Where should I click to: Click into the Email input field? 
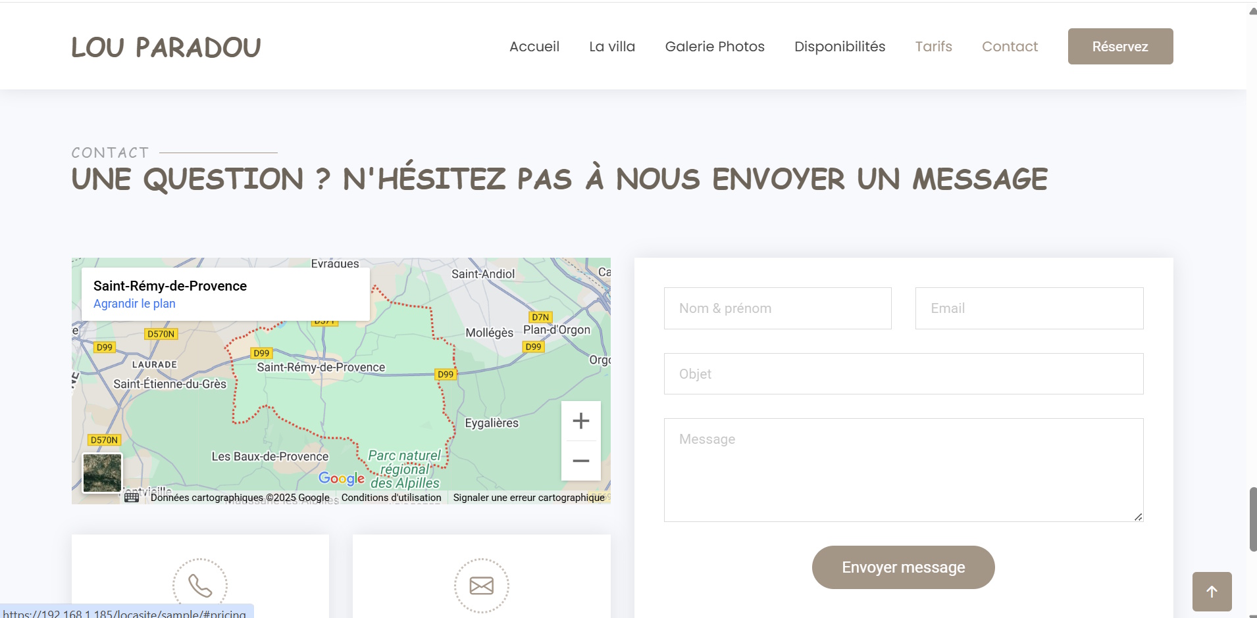pos(1029,308)
